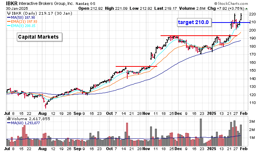The height and width of the screenshot is (152, 262).
Task: Click the MA(50) 187.90 legend entry
Action: coord(23,18)
